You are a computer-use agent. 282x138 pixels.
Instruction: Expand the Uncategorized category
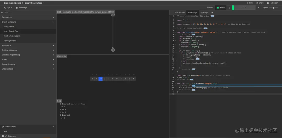(28, 69)
